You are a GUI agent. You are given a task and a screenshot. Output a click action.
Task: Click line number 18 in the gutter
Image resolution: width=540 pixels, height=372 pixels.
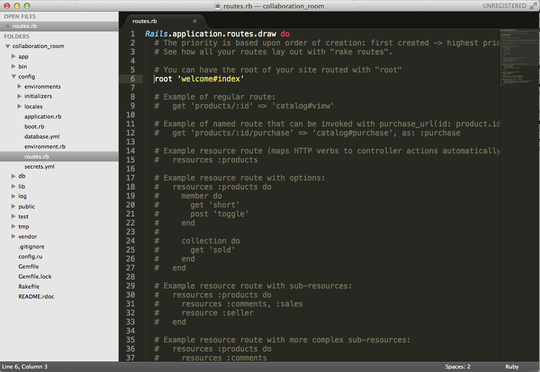130,186
